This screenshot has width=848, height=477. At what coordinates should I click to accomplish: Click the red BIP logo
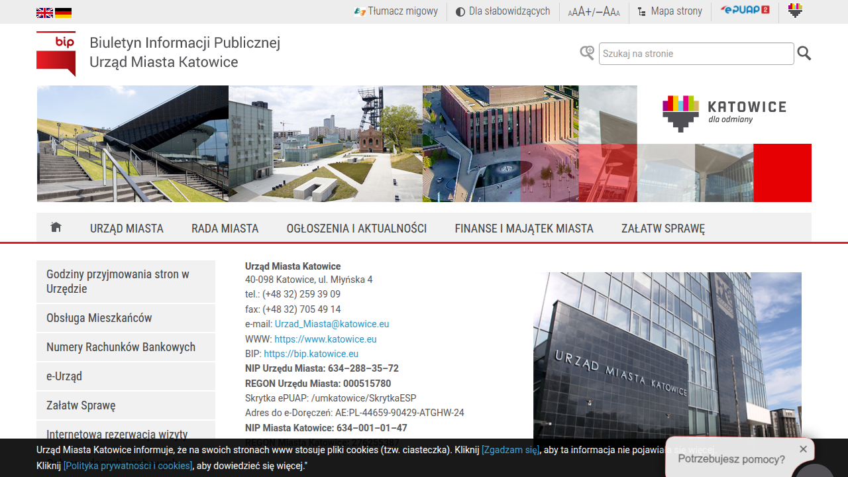tap(56, 54)
